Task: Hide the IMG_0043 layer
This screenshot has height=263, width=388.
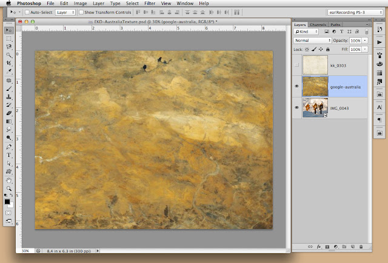Action: [296, 108]
